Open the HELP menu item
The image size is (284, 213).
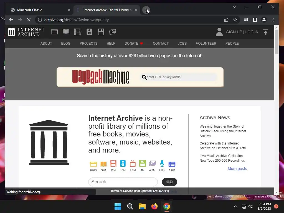(x=111, y=44)
